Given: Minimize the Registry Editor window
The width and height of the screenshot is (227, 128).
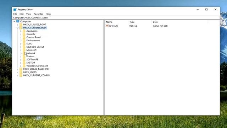Looking at the screenshot, I should (x=198, y=10).
